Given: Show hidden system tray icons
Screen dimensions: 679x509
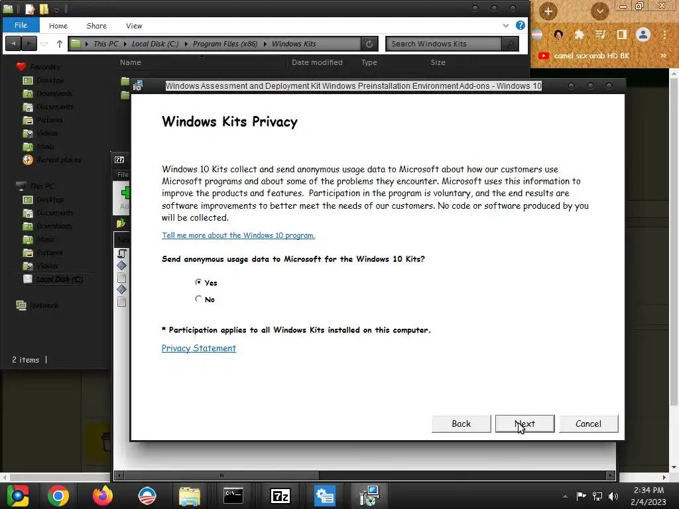Looking at the screenshot, I should coord(565,496).
